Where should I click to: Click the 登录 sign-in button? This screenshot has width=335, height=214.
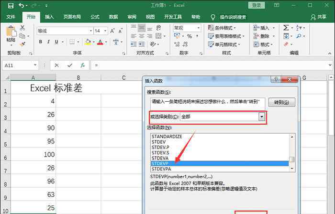pos(257,5)
